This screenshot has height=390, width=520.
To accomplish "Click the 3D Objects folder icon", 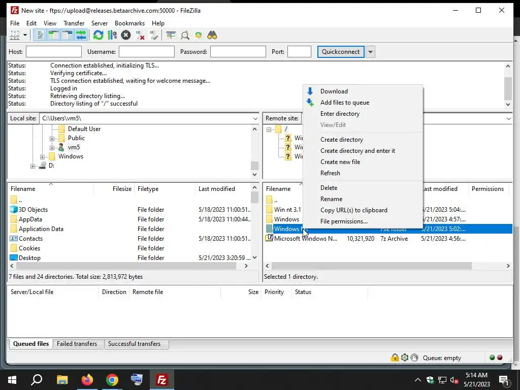I will point(14,210).
